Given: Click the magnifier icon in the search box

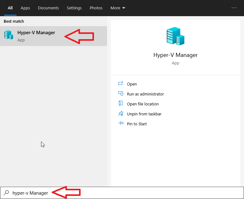Looking at the screenshot, I should 6,193.
